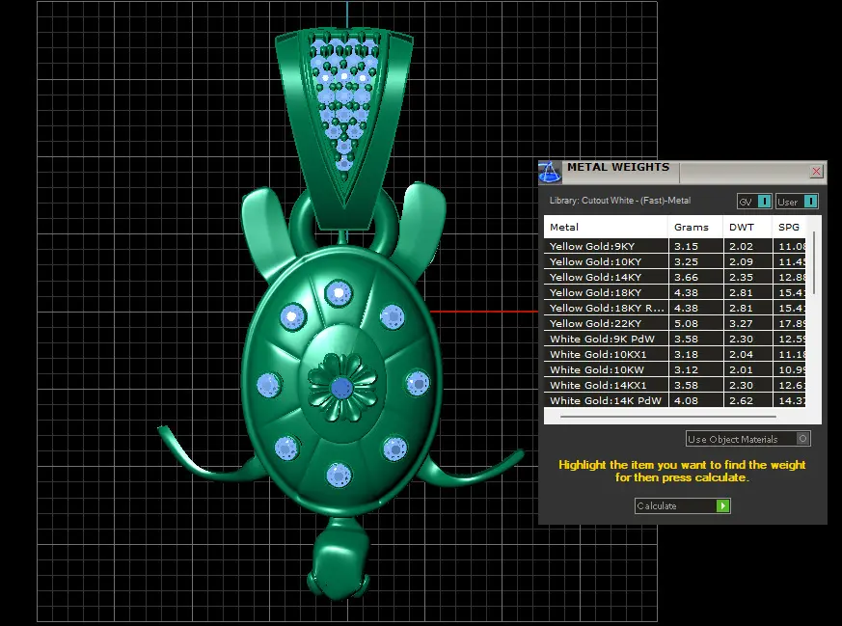Select the White Gold:14KX1 row
This screenshot has width=842, height=626.
click(x=675, y=385)
